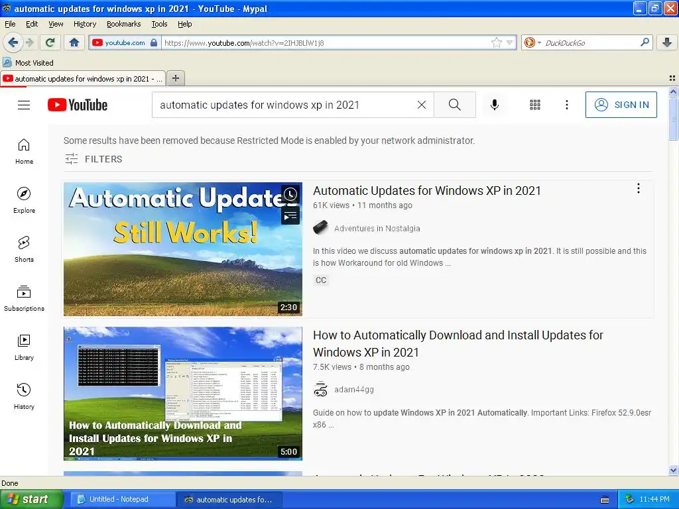Expand the FILTERS options
Screen dimensions: 679x509
click(x=93, y=159)
